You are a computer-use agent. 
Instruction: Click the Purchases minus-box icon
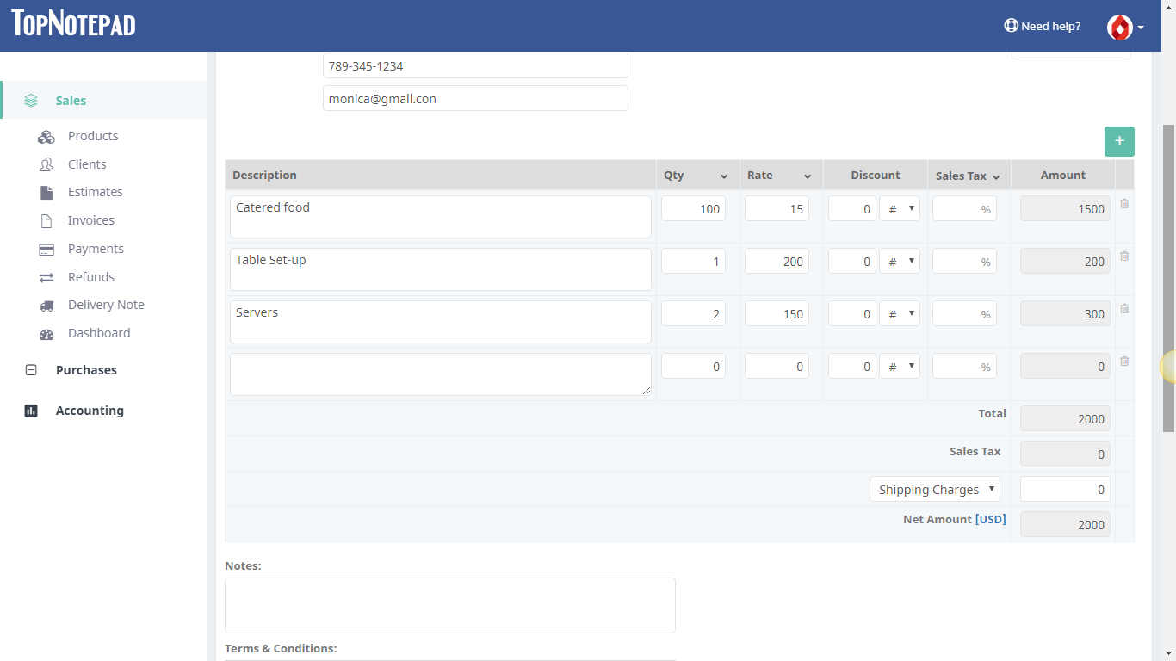click(x=31, y=370)
